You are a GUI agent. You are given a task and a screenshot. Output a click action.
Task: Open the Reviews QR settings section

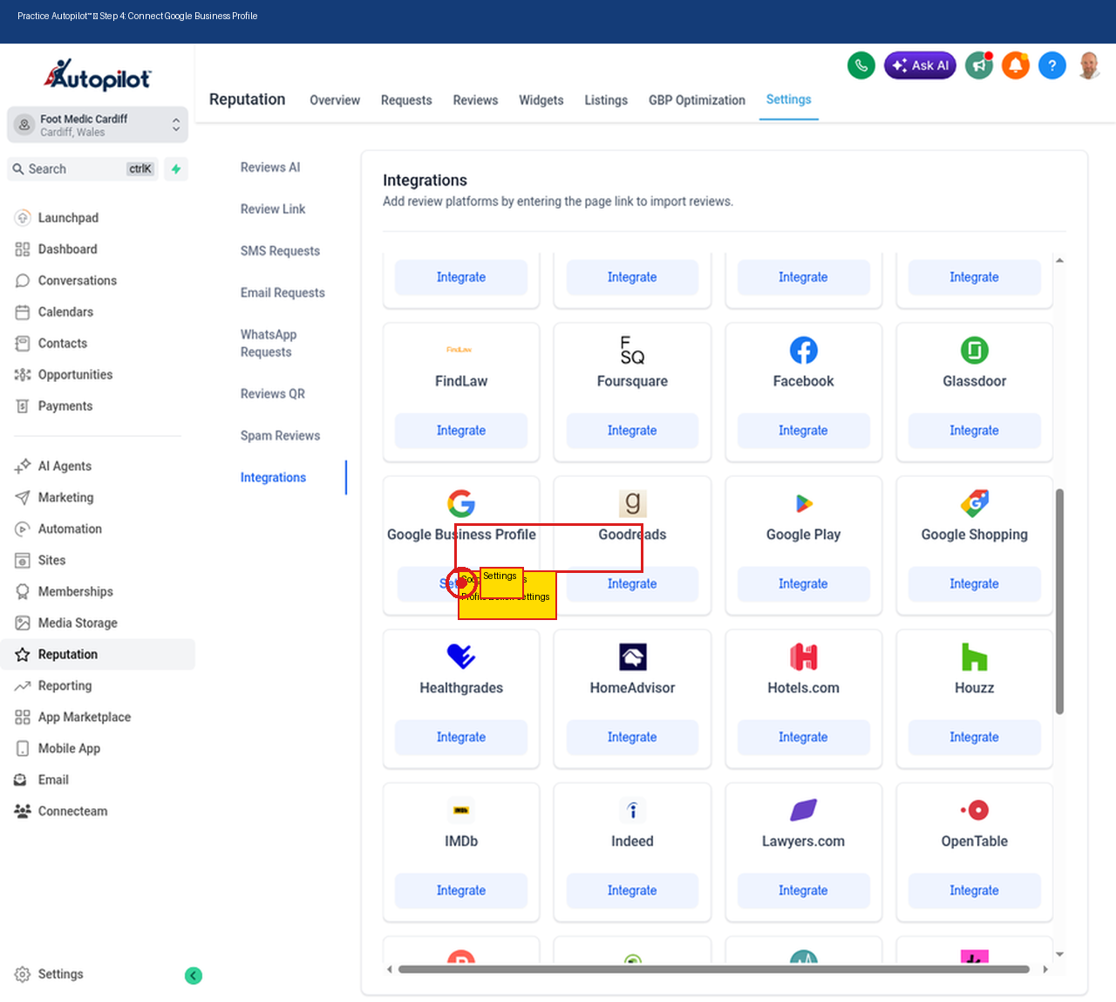click(273, 394)
